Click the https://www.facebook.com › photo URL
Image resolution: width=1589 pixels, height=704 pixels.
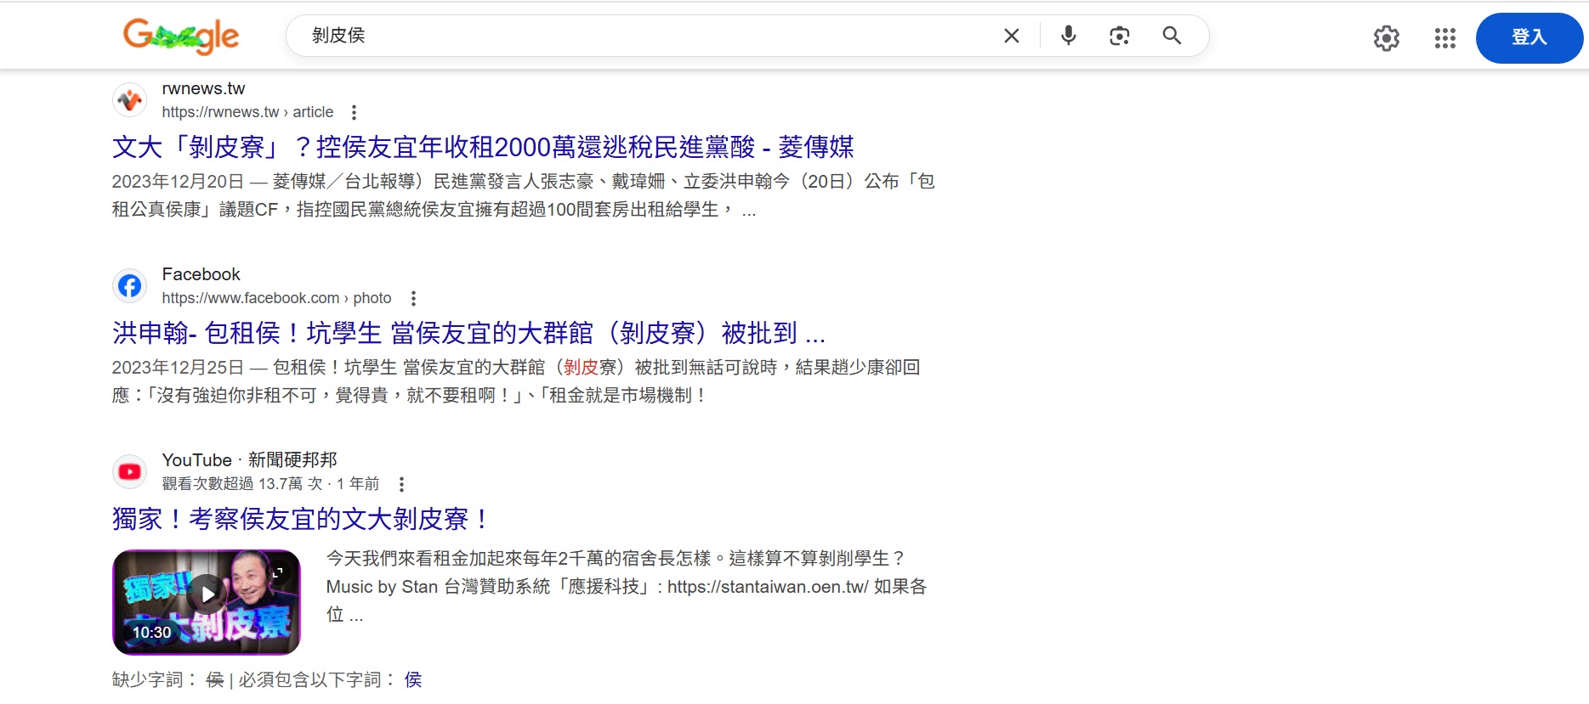point(276,298)
